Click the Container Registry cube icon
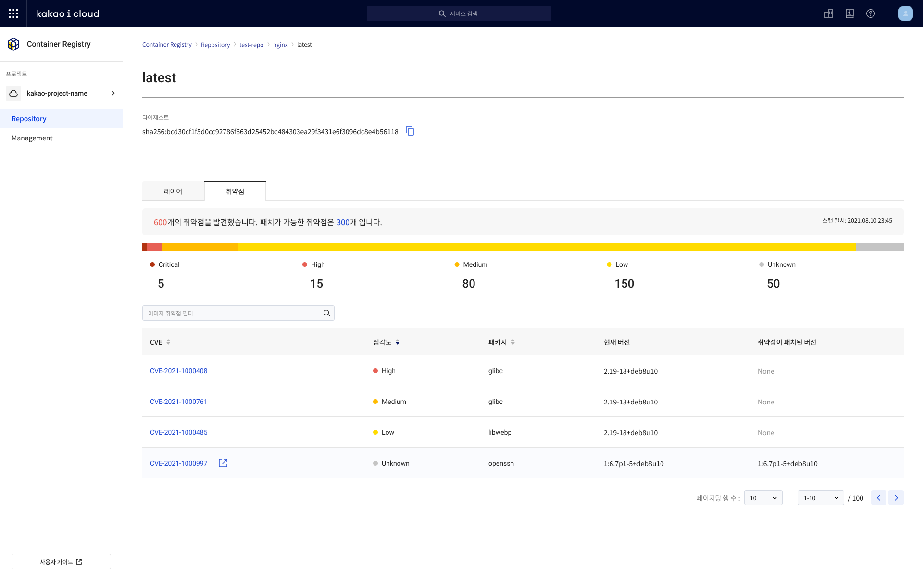 point(13,44)
